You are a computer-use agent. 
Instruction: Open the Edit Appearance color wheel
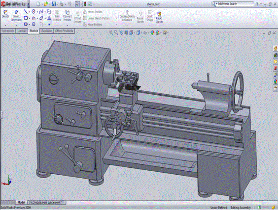pyautogui.click(x=152, y=32)
